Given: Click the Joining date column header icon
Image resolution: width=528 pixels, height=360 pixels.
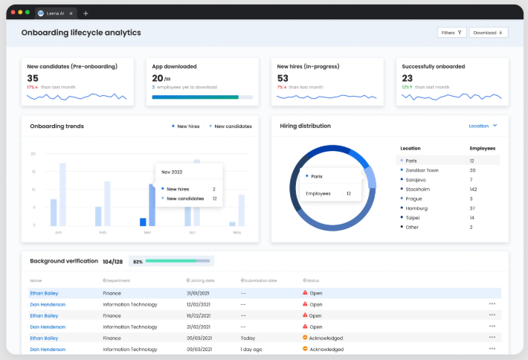Looking at the screenshot, I should coord(188,280).
